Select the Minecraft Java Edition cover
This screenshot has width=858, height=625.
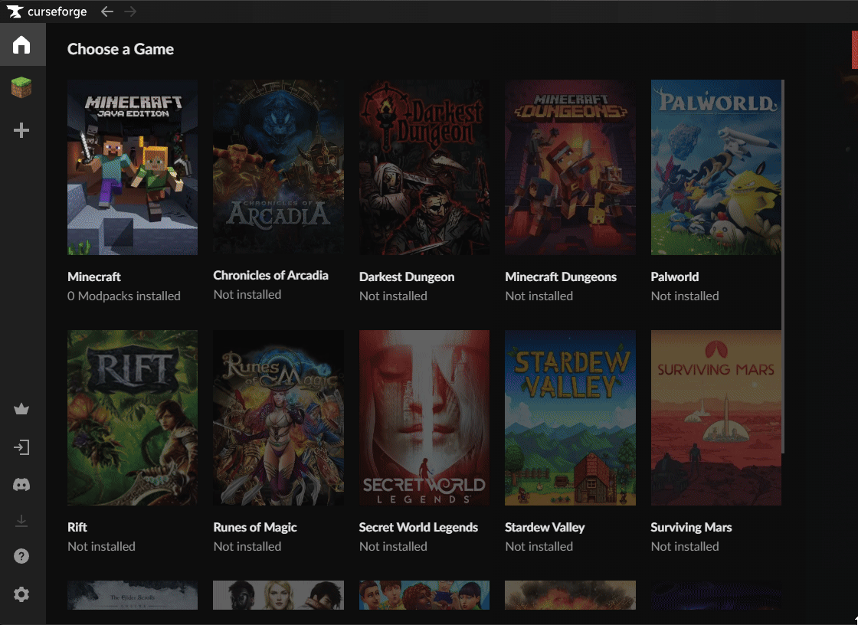[x=133, y=168]
